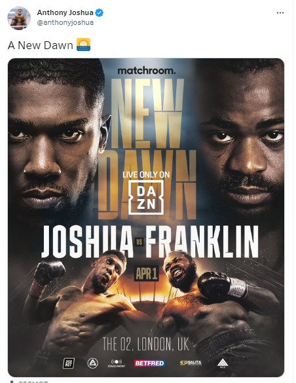Click the APR 1 date badge
This screenshot has height=383, width=296.
[146, 273]
